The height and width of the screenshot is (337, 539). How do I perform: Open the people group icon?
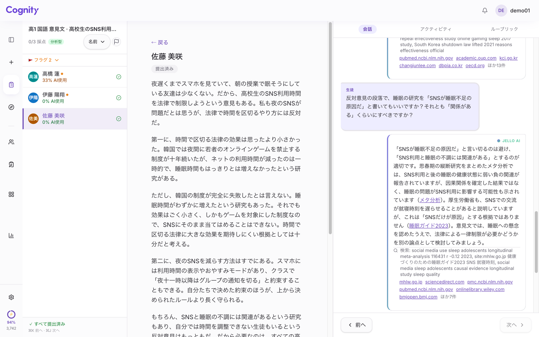pyautogui.click(x=11, y=142)
